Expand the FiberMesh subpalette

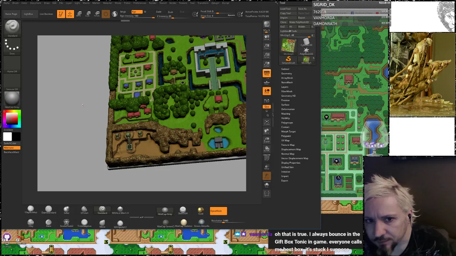pos(286,91)
